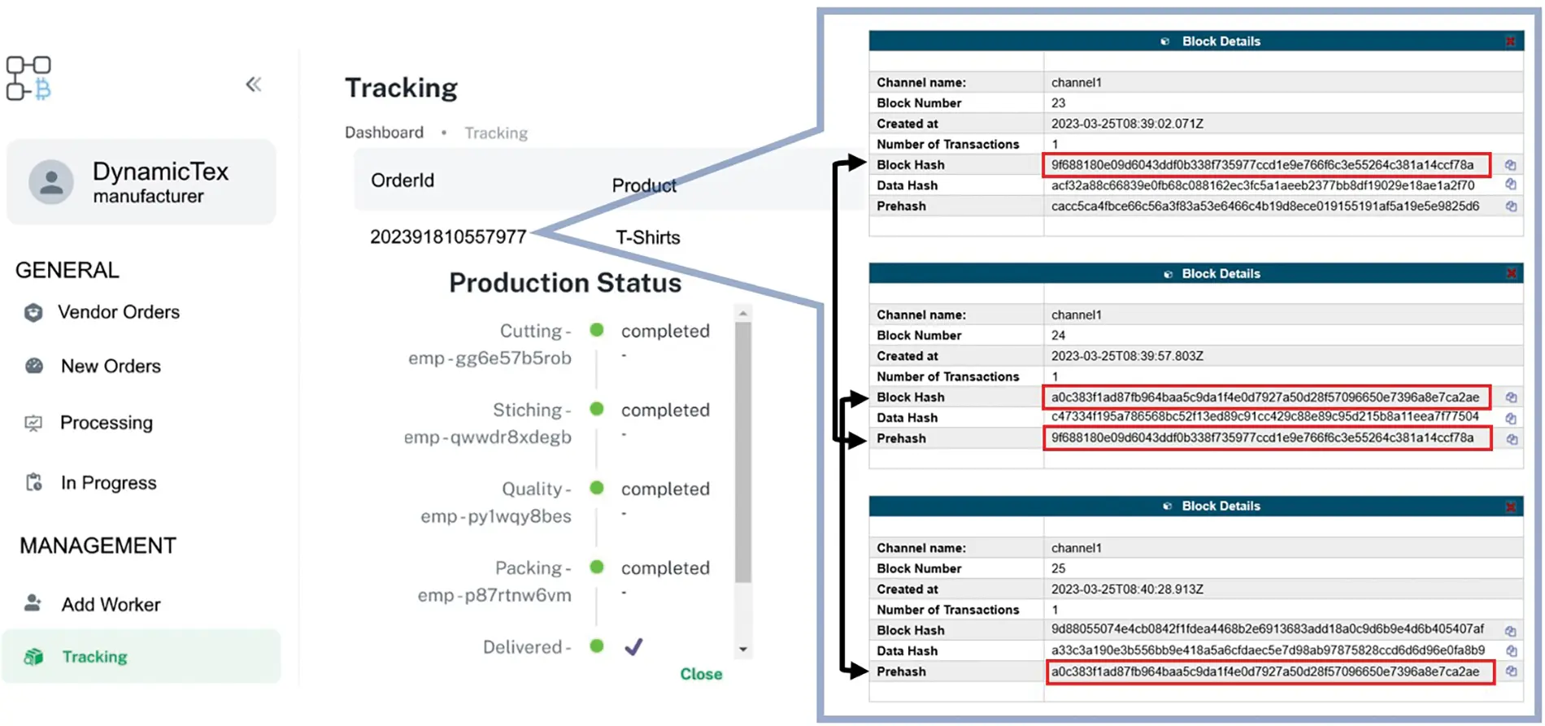
Task: Click timestamp 2023-03-25T08:39:57.803Z
Action: (1127, 356)
